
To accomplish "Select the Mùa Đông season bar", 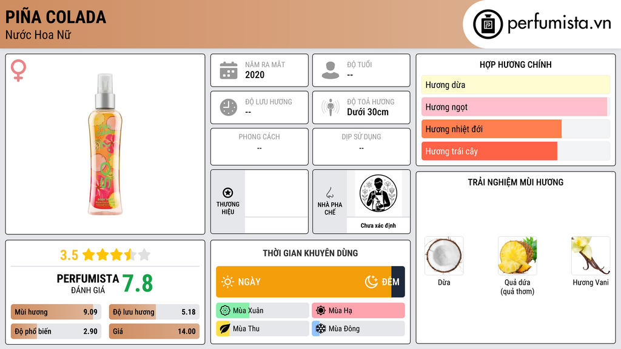I will pos(358,328).
